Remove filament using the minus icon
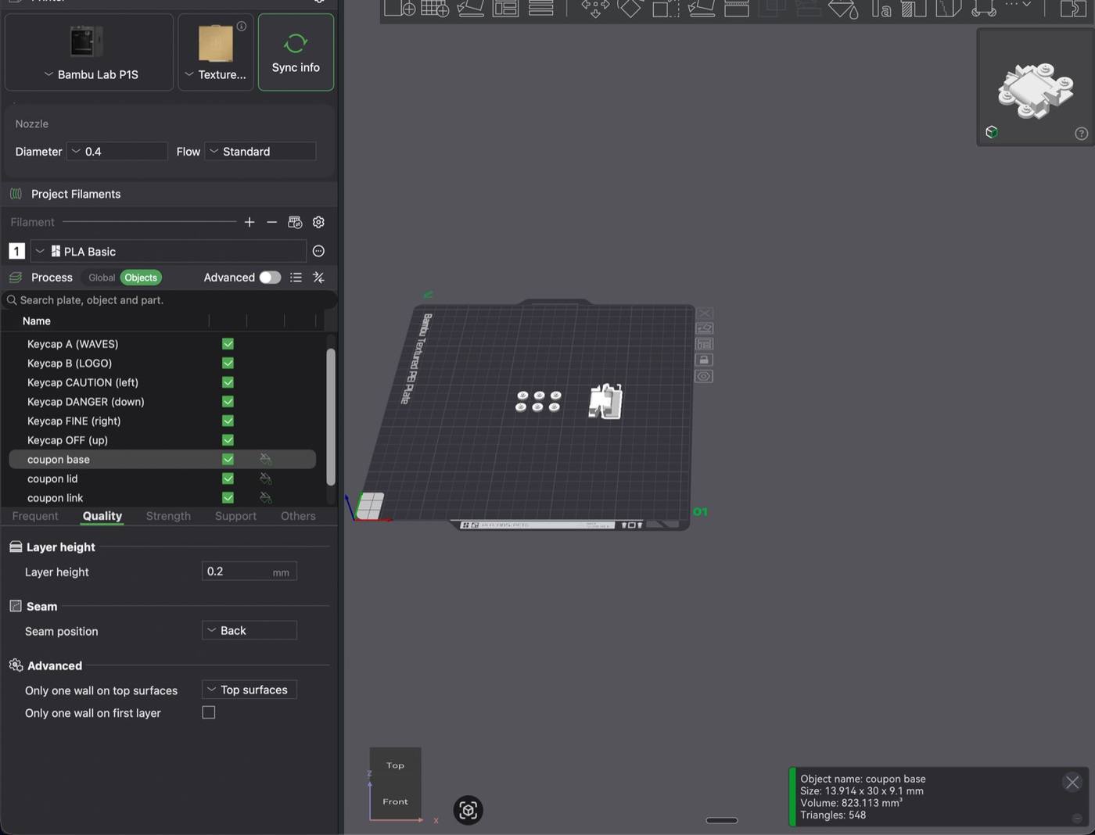Viewport: 1095px width, 835px height. [271, 222]
